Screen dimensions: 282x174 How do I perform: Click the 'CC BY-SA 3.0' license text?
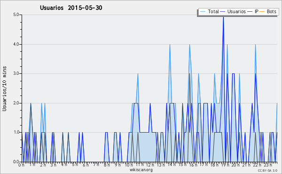pyautogui.click(x=267, y=170)
